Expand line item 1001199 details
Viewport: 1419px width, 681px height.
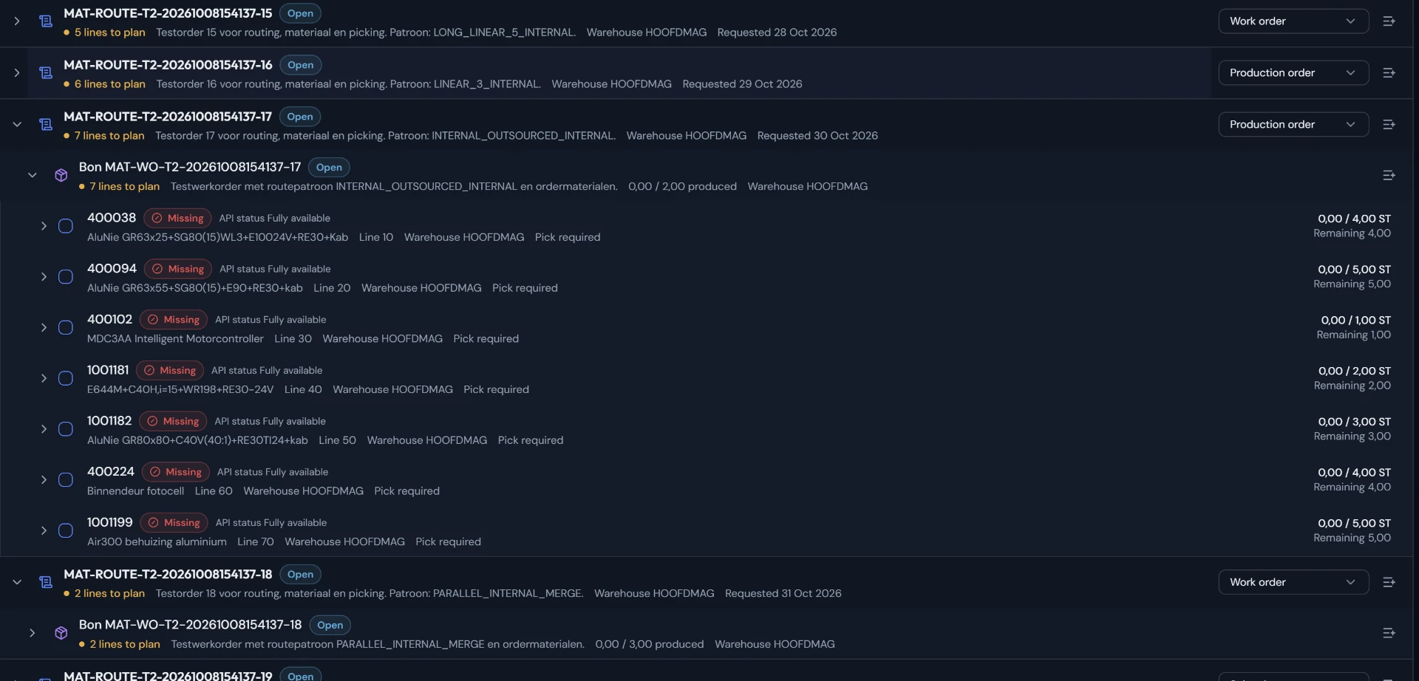[44, 531]
